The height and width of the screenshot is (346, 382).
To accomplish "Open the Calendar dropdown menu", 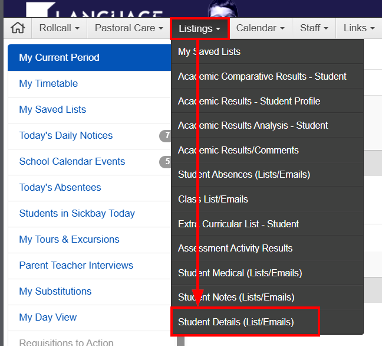I will [260, 28].
